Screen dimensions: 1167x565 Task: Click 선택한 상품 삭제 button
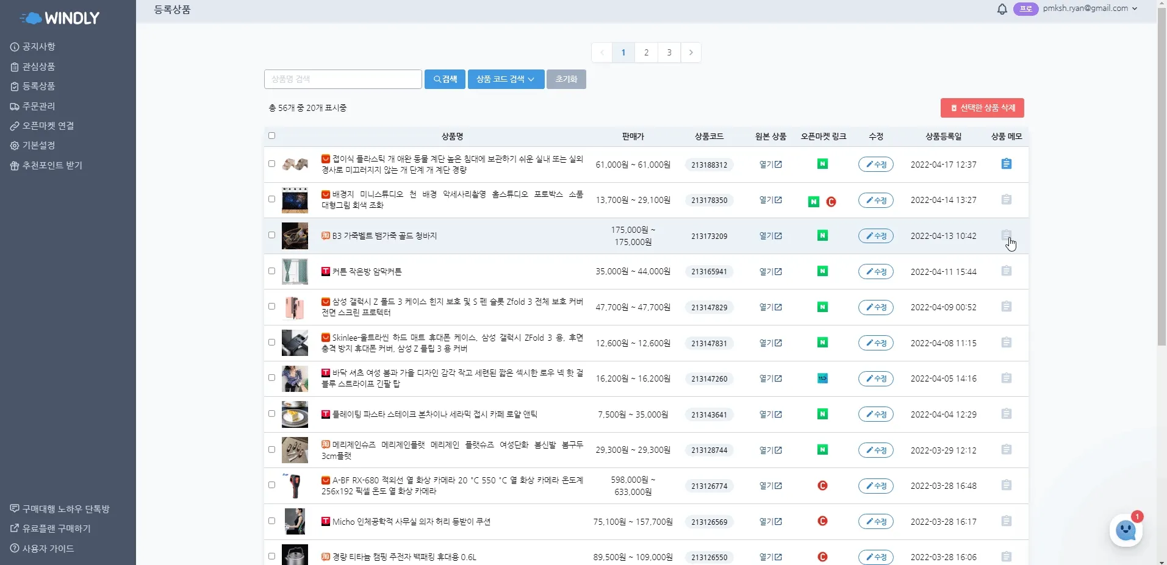982,108
